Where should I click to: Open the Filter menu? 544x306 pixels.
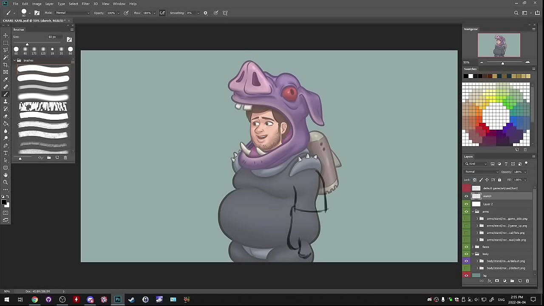click(85, 4)
